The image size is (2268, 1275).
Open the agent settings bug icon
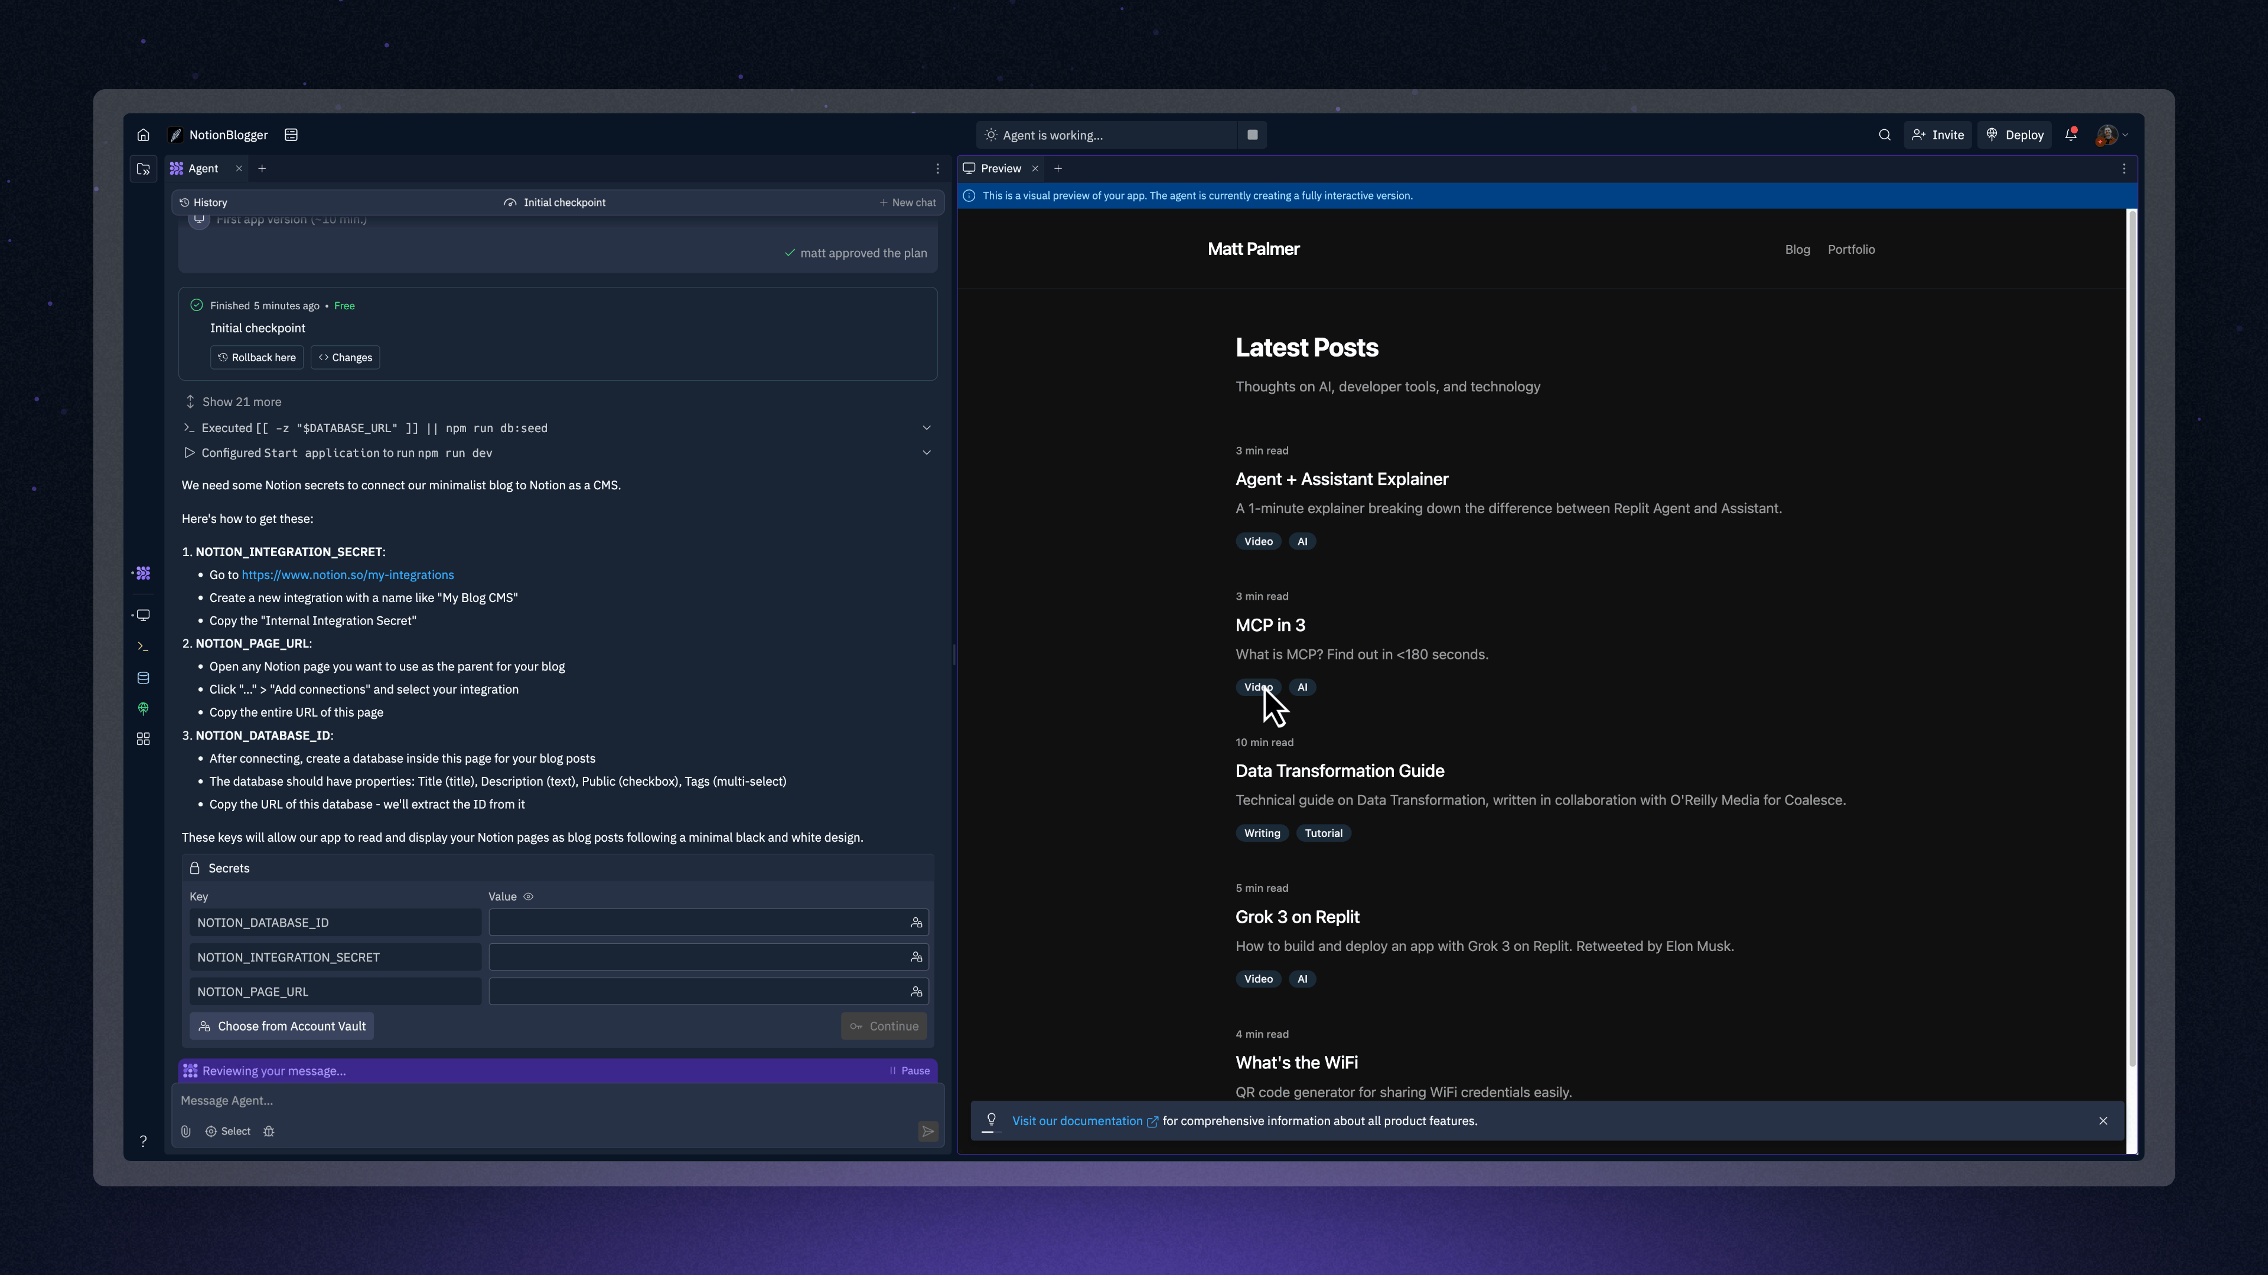pyautogui.click(x=269, y=1132)
